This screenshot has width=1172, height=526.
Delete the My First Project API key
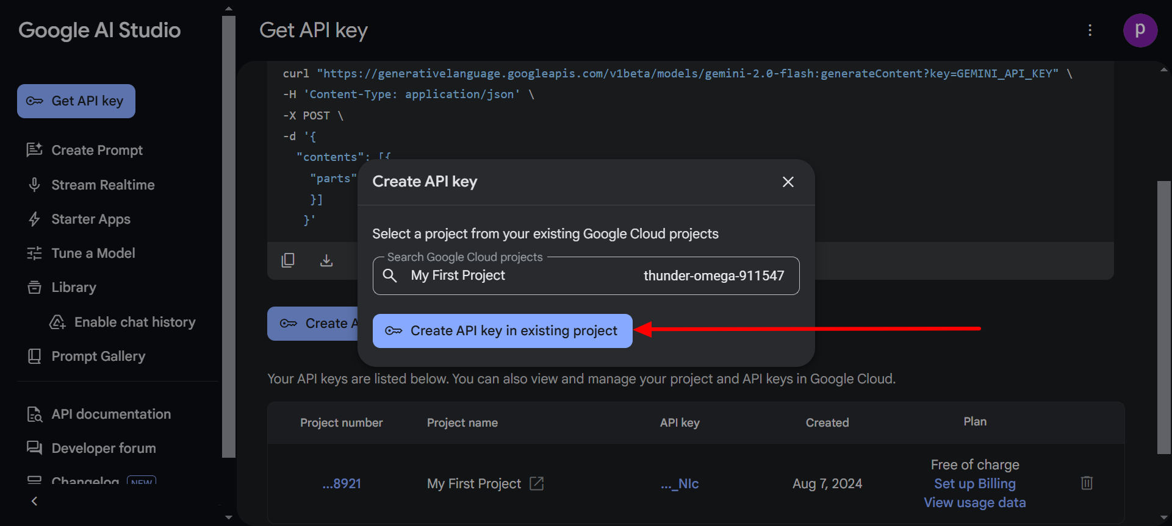click(x=1087, y=483)
